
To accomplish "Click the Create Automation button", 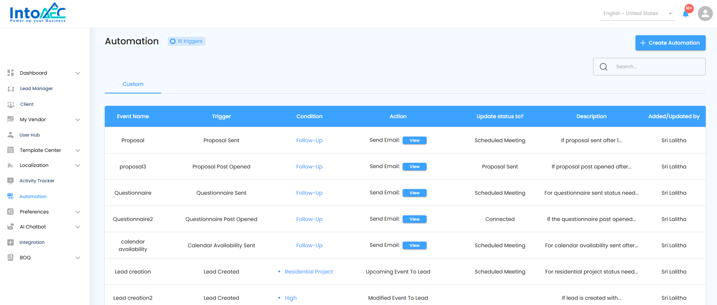I will coord(670,43).
